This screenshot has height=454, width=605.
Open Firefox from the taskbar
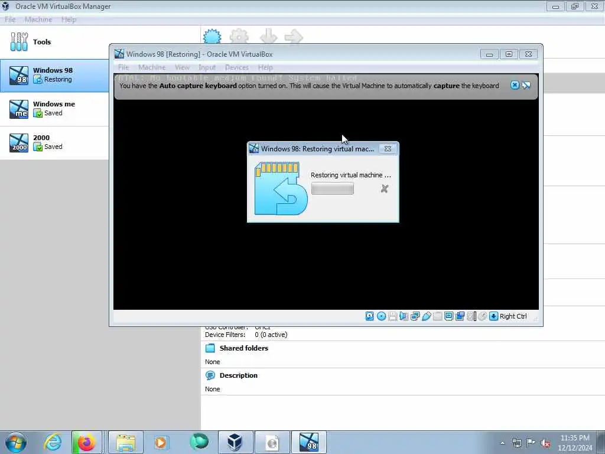pyautogui.click(x=86, y=442)
